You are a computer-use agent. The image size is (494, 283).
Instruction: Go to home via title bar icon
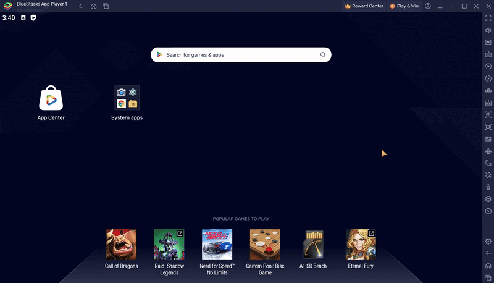(x=94, y=6)
